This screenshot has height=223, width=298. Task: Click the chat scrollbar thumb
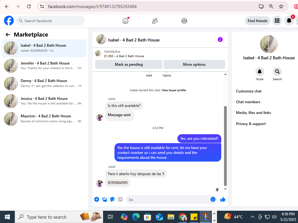(225, 146)
